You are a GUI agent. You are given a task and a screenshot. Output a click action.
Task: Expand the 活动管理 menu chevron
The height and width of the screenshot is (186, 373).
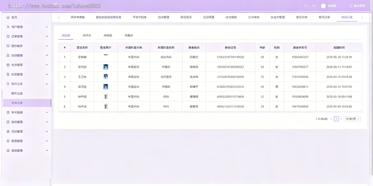click(47, 131)
